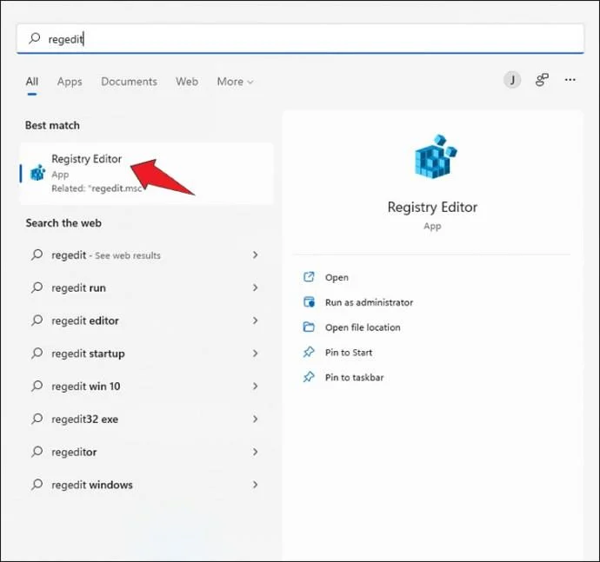The width and height of the screenshot is (600, 562).
Task: Open the three-dot options menu
Action: coord(570,80)
